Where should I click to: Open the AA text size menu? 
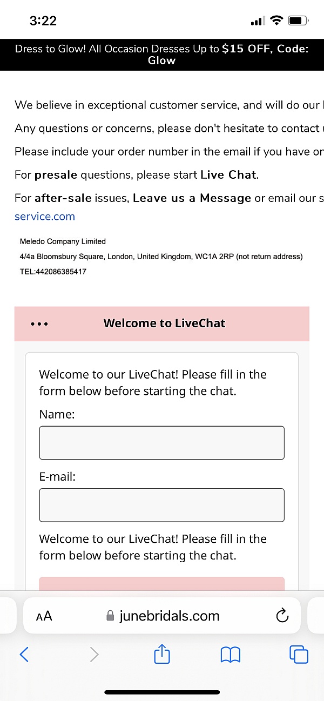coord(44,616)
